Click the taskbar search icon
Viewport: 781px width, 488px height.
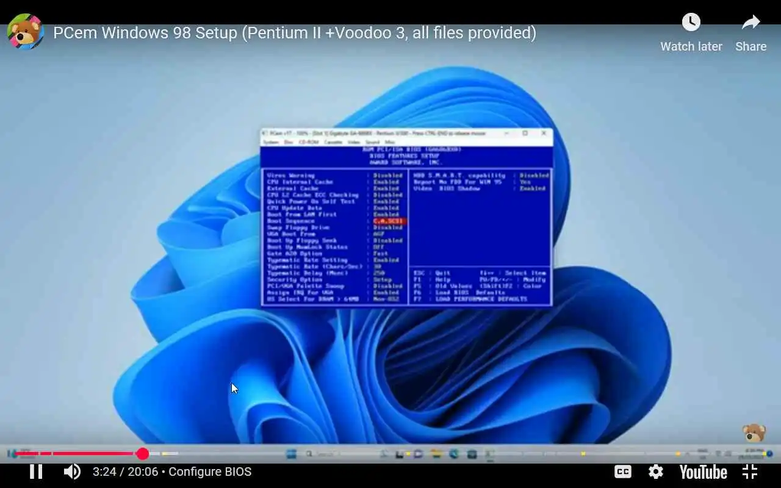(309, 454)
